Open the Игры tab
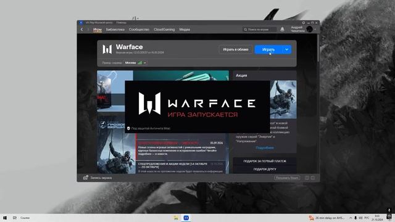Image resolution: width=395 pixels, height=222 pixels. click(x=98, y=30)
